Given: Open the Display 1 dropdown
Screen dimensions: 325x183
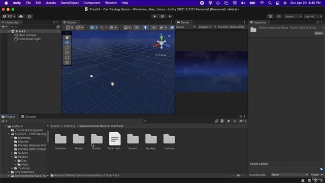Looking at the screenshot, I should click(207, 27).
